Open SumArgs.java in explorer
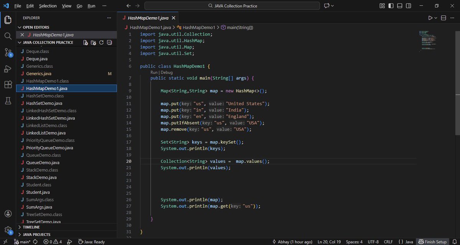This screenshot has width=460, height=245. point(39,207)
